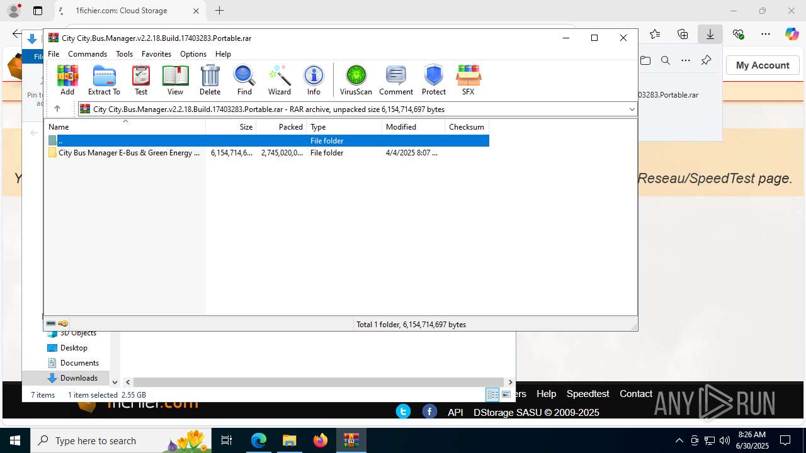Search downloads with the magnifier icon

pyautogui.click(x=666, y=60)
